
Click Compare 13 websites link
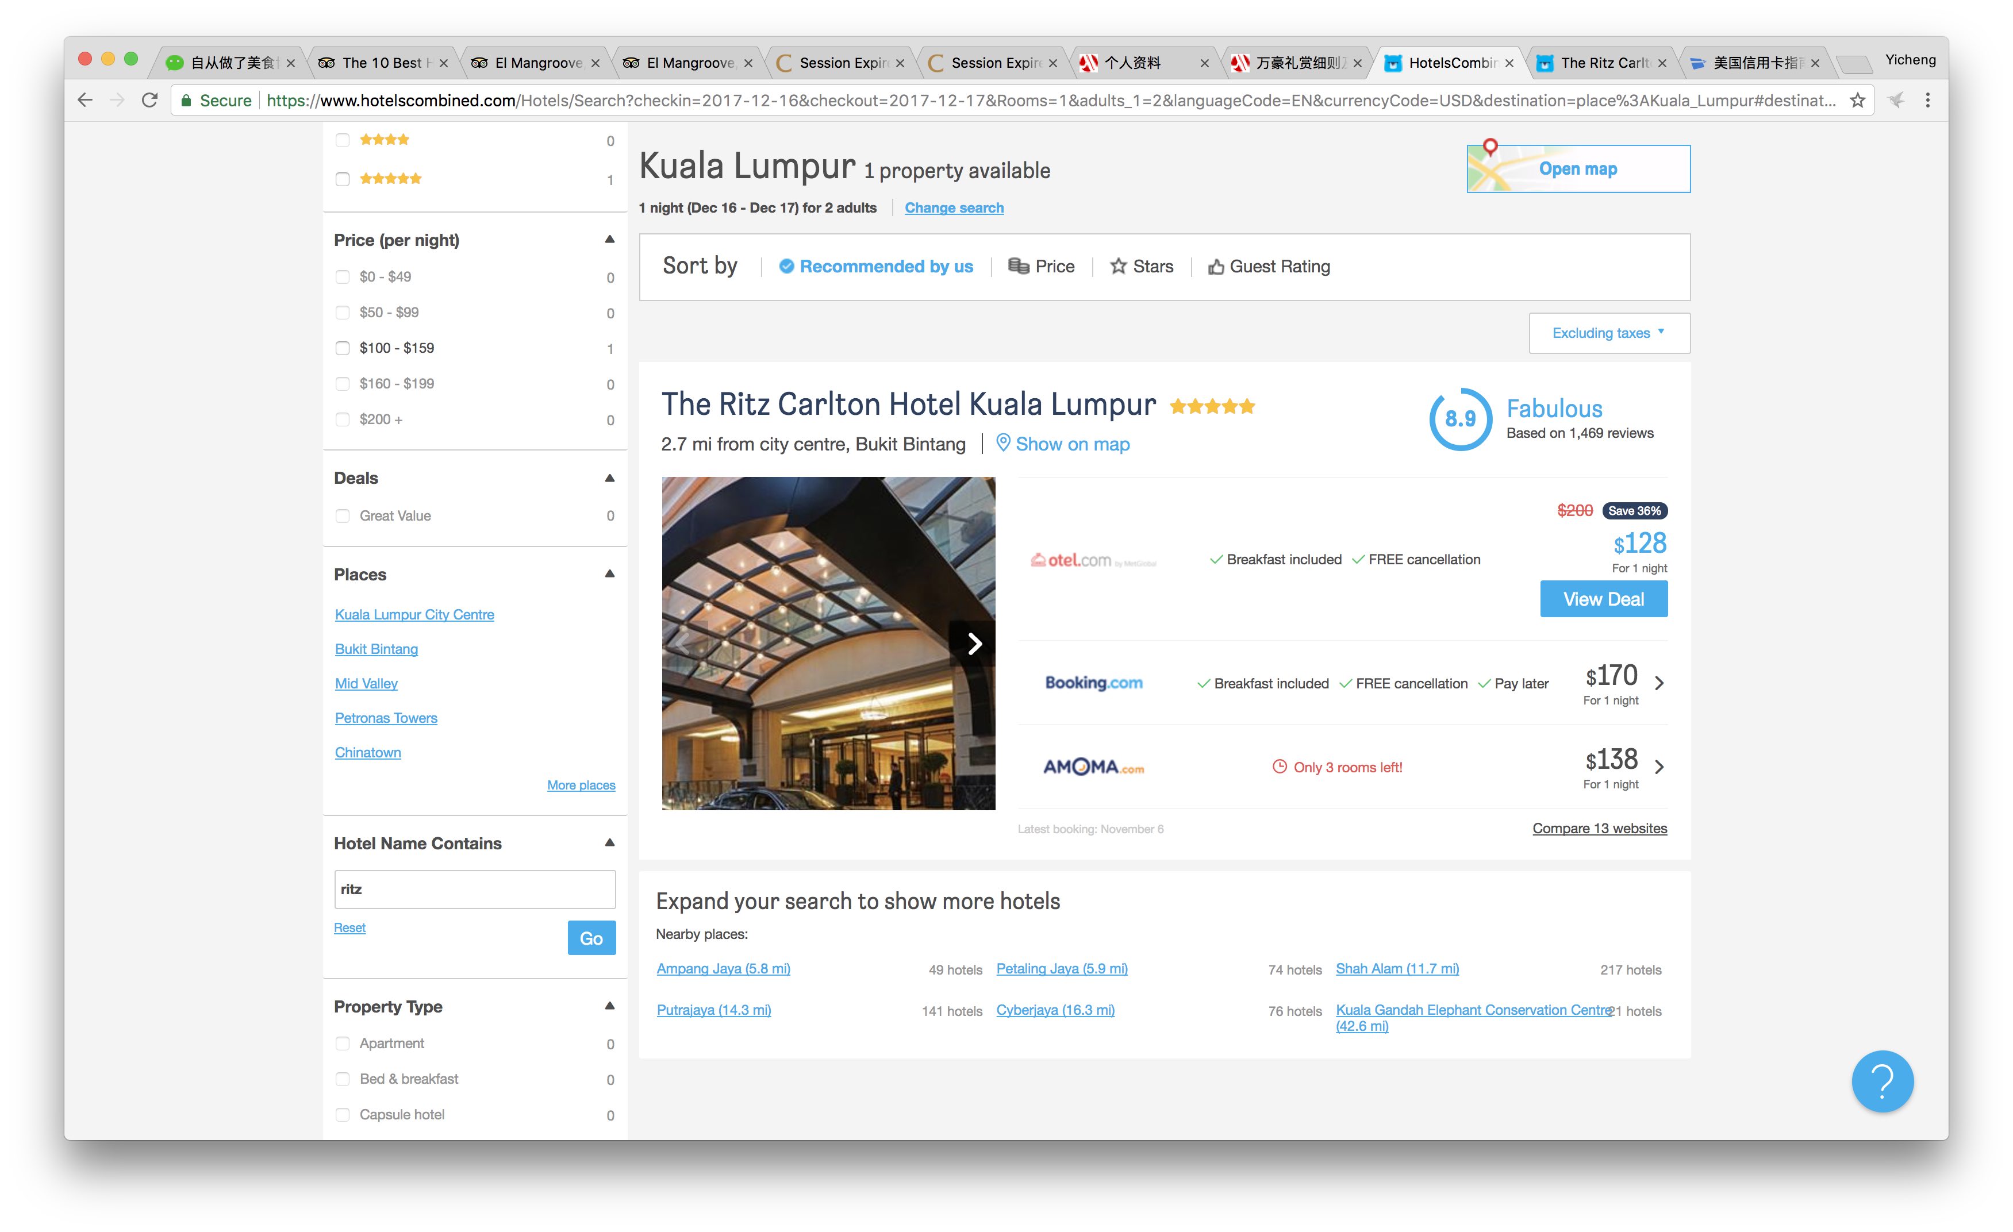[x=1599, y=828]
